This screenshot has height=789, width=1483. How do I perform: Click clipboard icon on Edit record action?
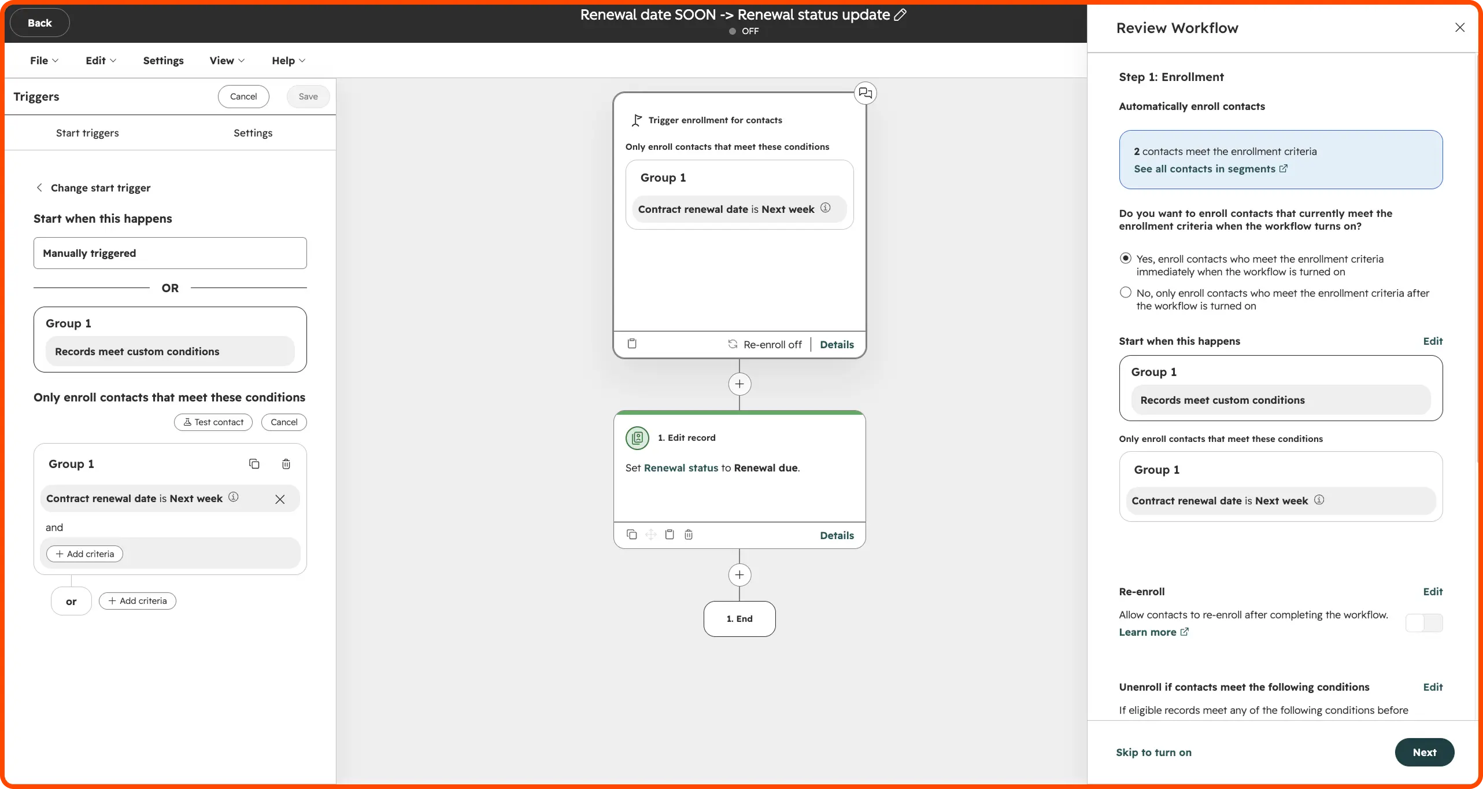(x=670, y=534)
